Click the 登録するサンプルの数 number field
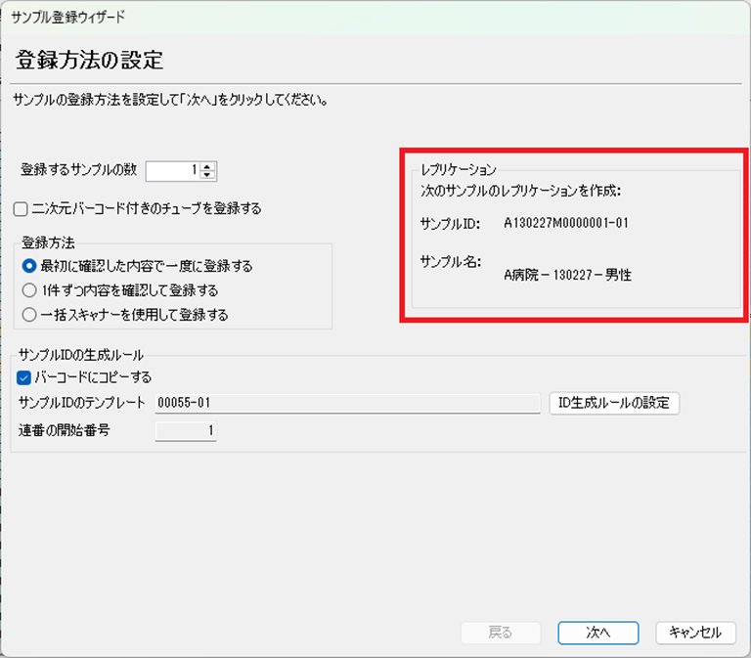The width and height of the screenshot is (751, 658). point(172,171)
